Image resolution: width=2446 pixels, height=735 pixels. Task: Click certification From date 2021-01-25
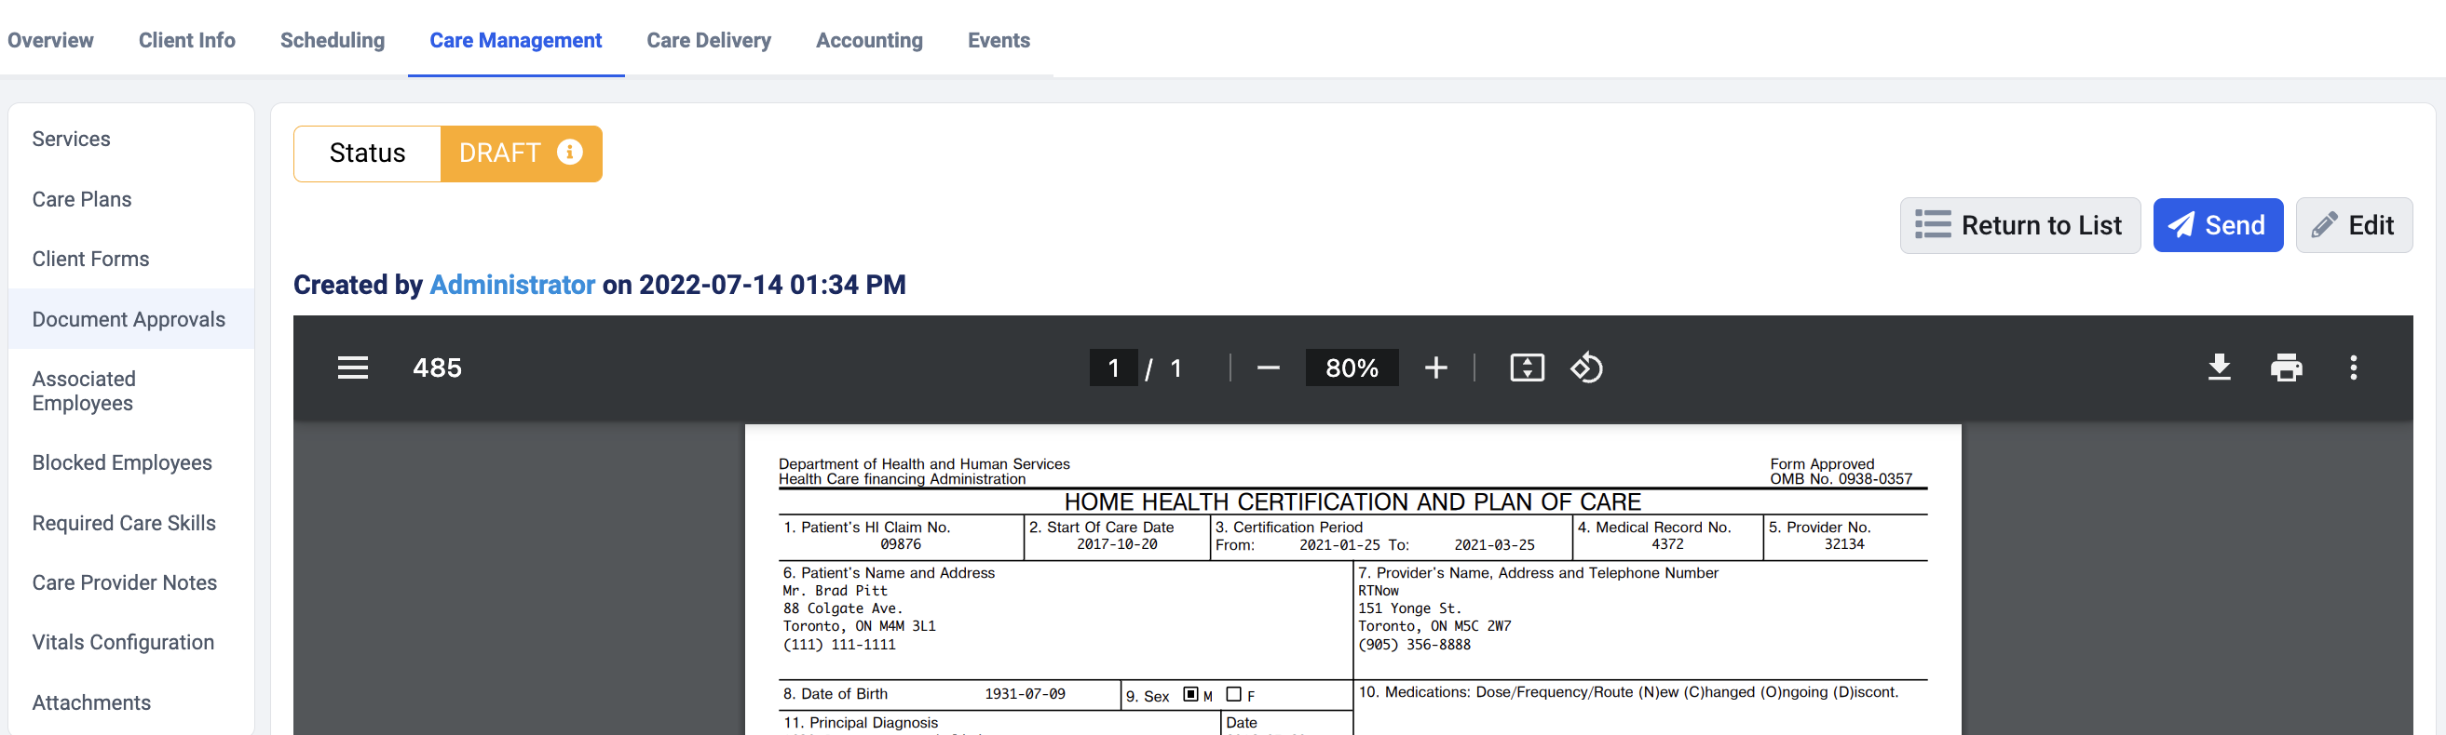click(1339, 545)
